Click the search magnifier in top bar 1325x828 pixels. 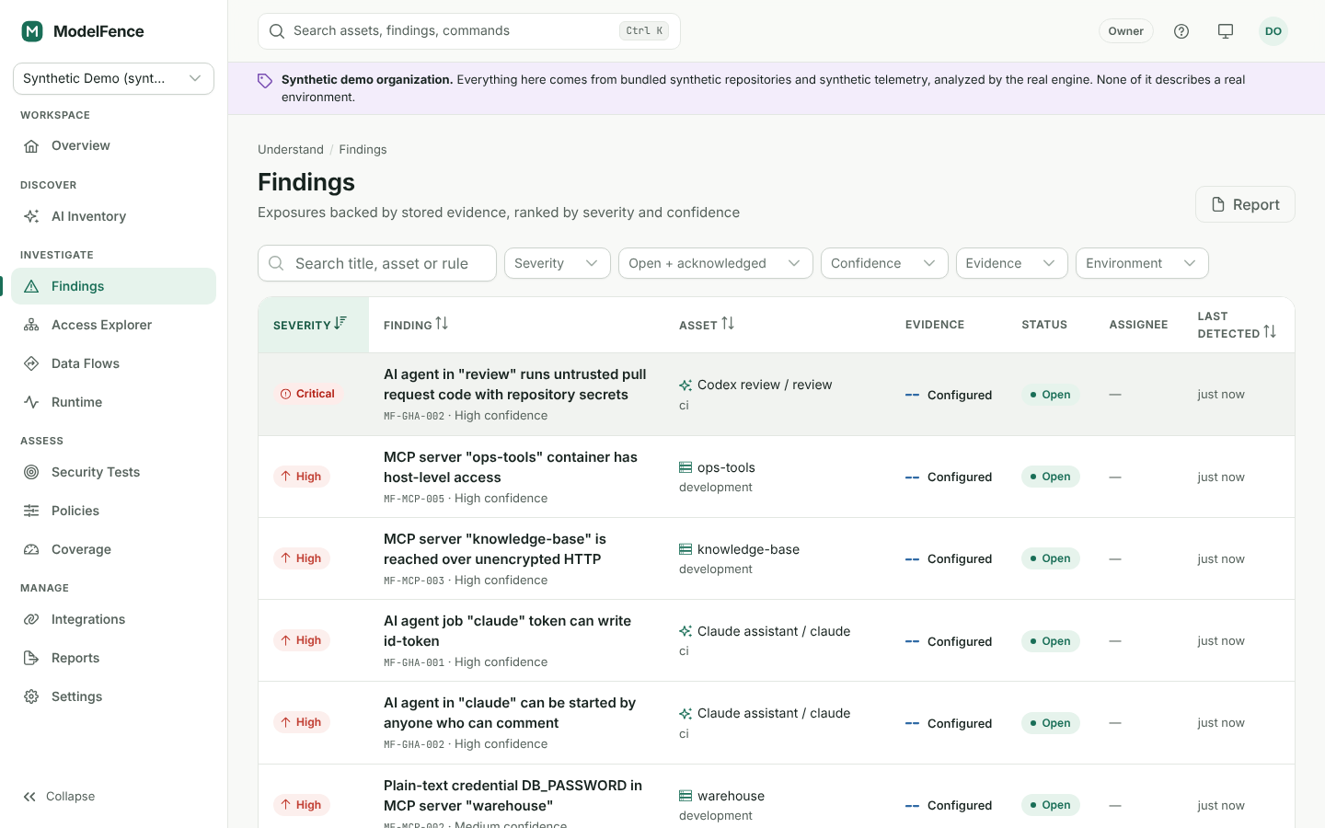pyautogui.click(x=276, y=31)
